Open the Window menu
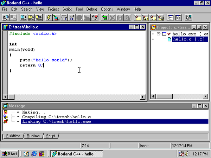211x158 pixels. (x=123, y=9)
